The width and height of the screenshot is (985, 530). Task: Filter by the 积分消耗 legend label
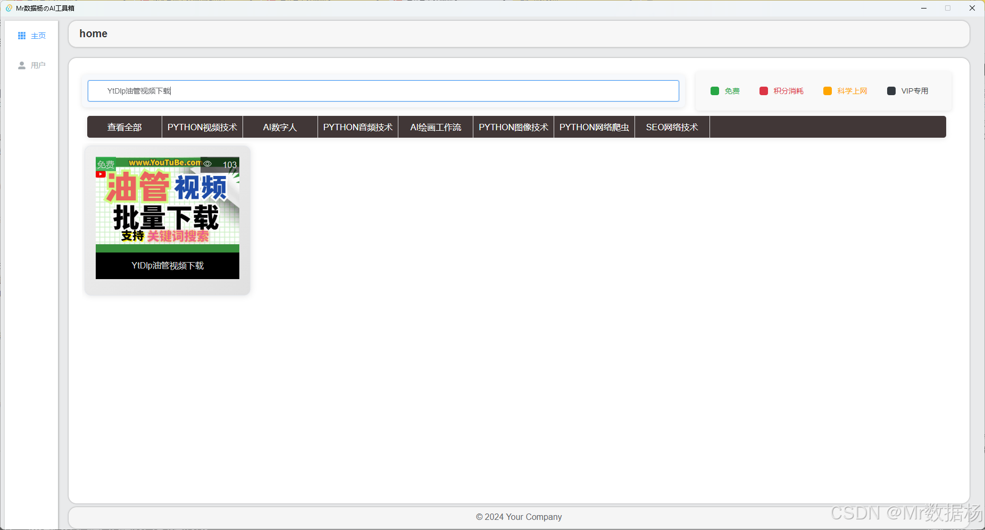pos(789,91)
